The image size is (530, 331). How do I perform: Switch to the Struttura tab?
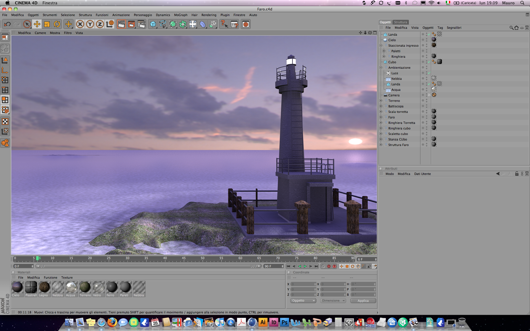point(400,22)
